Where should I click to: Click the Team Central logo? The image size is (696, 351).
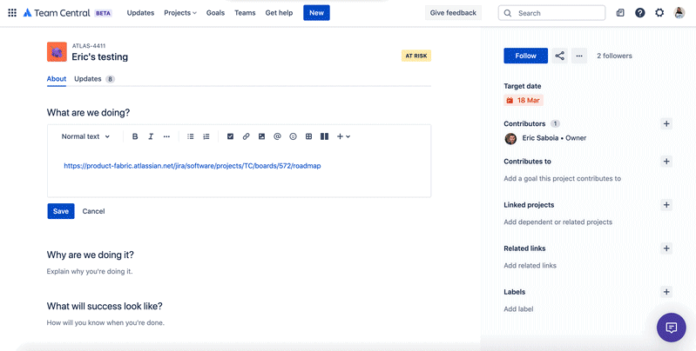pos(57,13)
